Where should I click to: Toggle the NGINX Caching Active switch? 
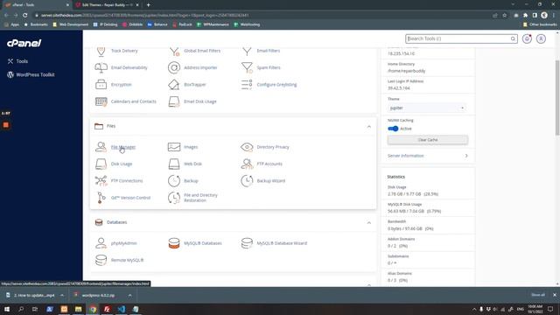(393, 129)
